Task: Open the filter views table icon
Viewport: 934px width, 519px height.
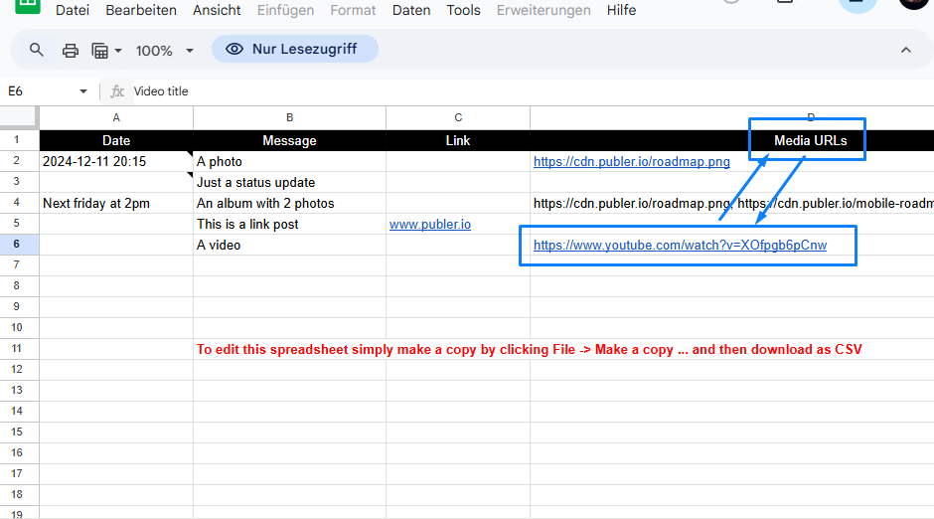Action: (x=99, y=51)
